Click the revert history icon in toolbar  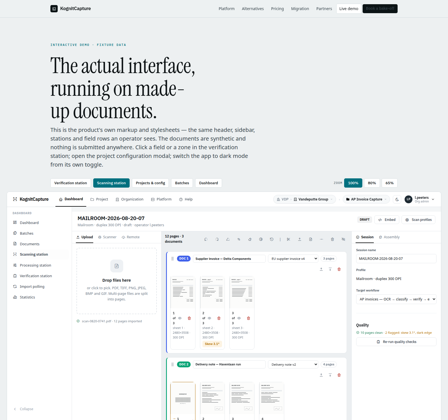point(272,239)
